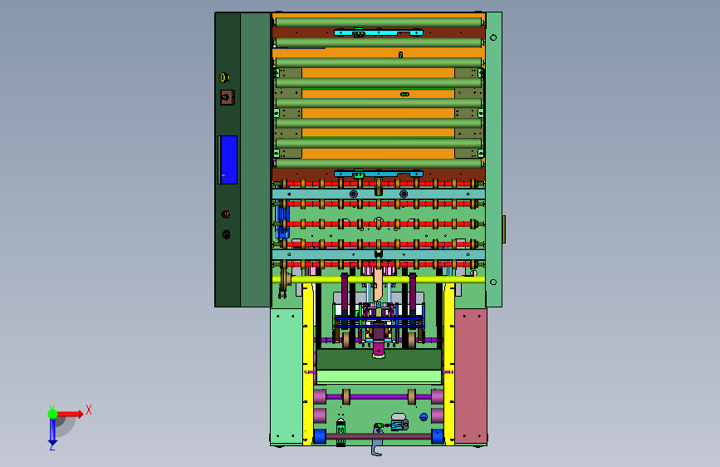Select the bottom-right blue roller wheel

click(x=438, y=436)
